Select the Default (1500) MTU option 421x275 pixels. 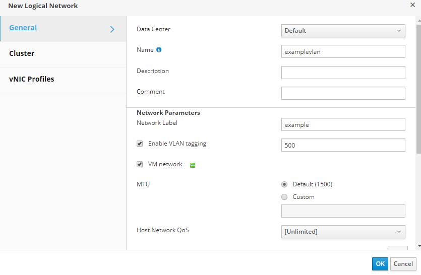(x=285, y=184)
